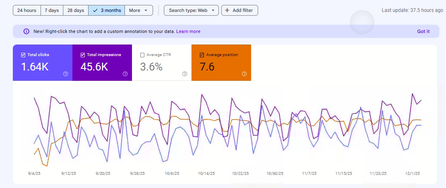
Task: Switch to the 7 days range
Action: pyautogui.click(x=52, y=10)
